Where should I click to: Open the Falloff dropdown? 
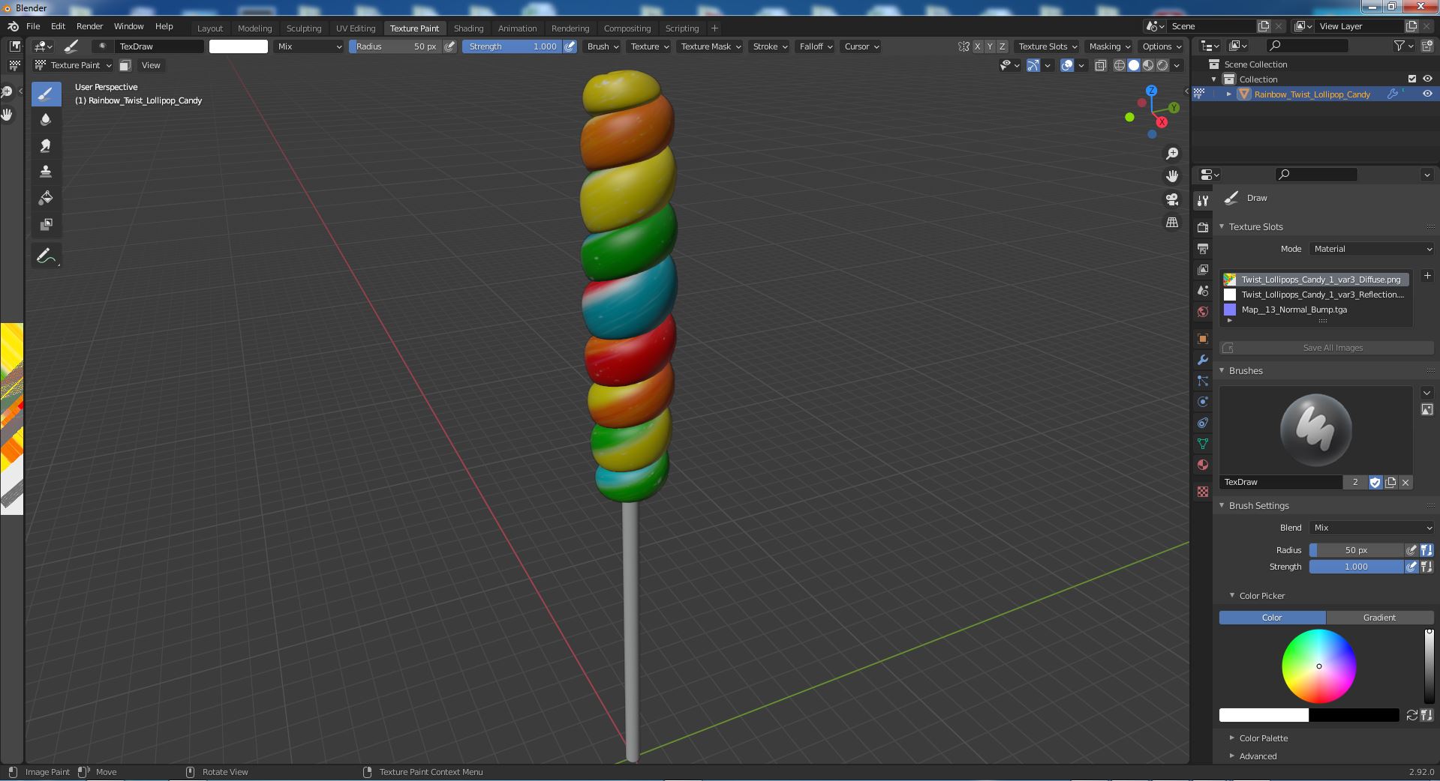(x=816, y=46)
